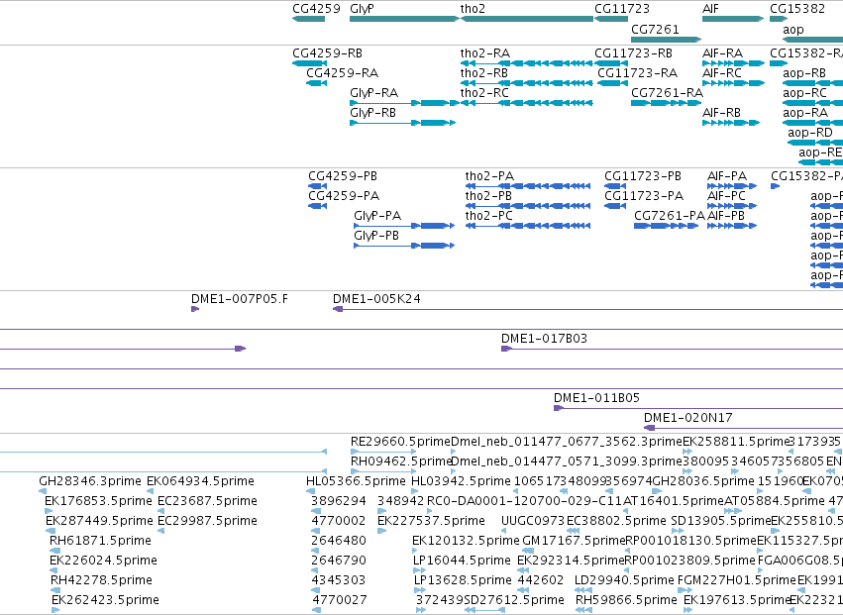Image resolution: width=843 pixels, height=615 pixels.
Task: Click the EK227537.5prime EST label
Action: click(431, 521)
